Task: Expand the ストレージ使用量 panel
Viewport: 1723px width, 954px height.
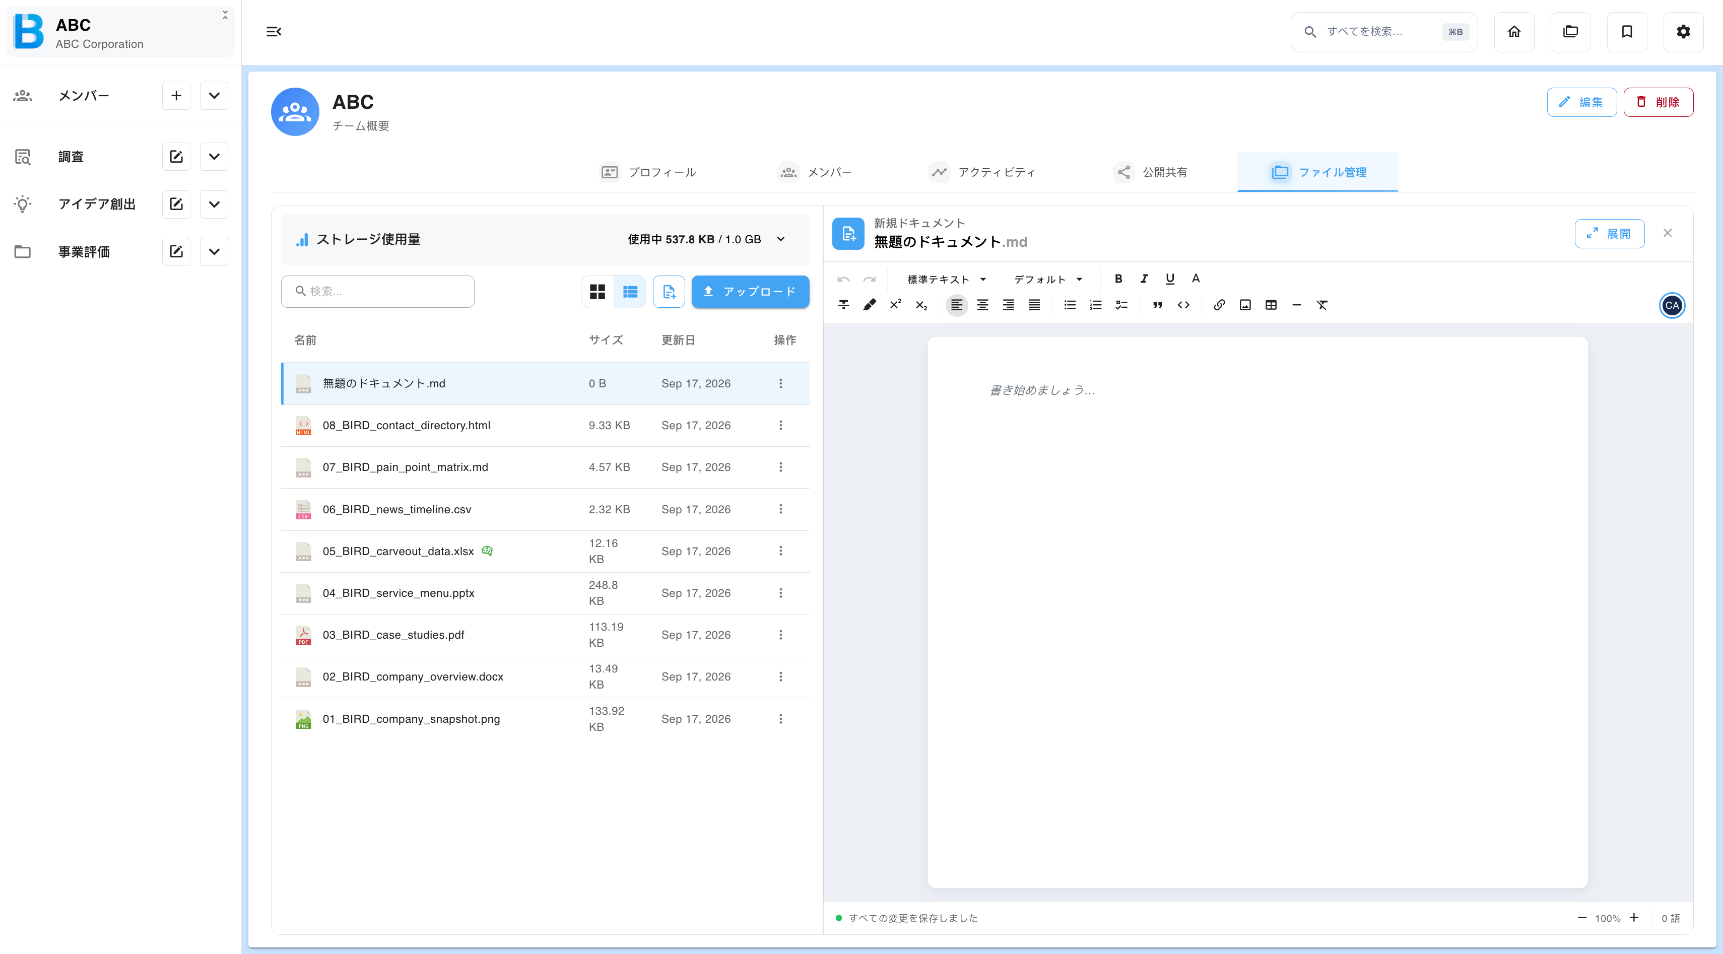Action: 780,239
